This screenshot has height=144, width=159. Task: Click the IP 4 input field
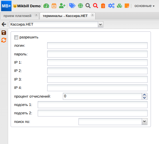pos(97,88)
